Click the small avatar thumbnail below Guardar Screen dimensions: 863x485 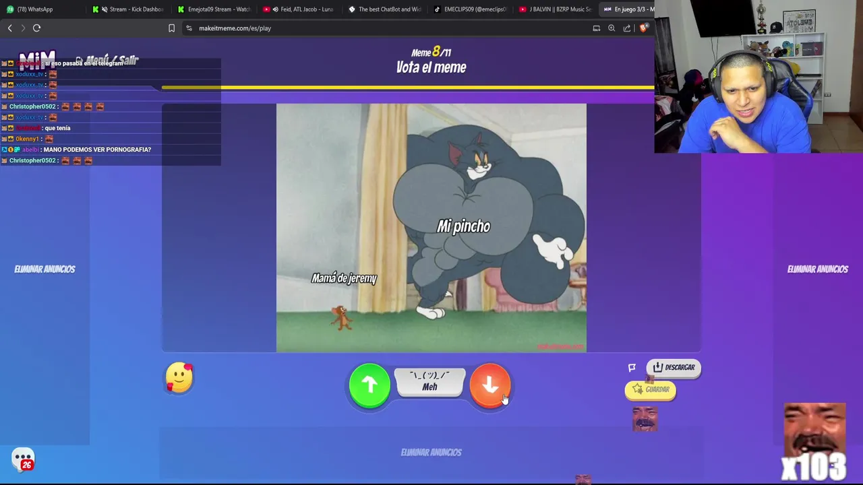click(x=645, y=419)
